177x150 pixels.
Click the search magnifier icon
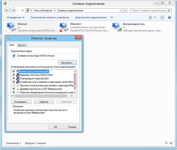click(x=169, y=11)
